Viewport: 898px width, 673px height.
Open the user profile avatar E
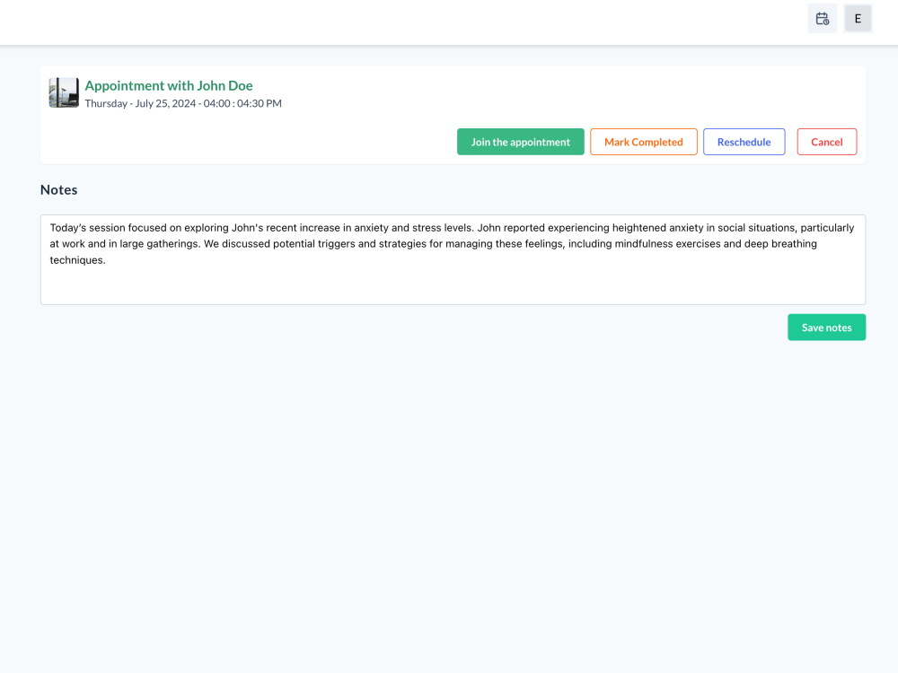(x=858, y=18)
